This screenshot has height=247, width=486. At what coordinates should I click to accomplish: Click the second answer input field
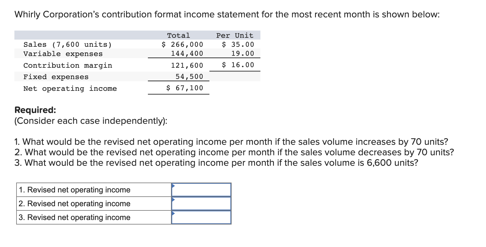(x=202, y=203)
